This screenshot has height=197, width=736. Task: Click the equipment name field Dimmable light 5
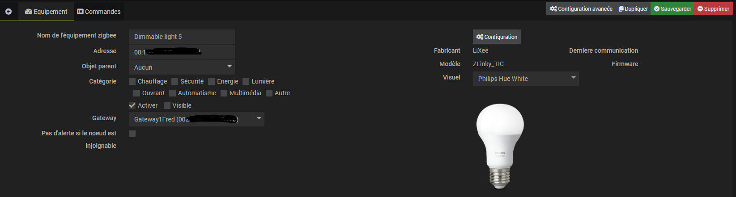182,37
